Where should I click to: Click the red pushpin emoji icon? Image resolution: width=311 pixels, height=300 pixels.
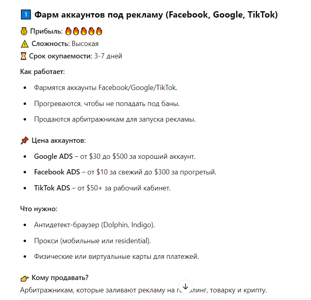[24, 140]
